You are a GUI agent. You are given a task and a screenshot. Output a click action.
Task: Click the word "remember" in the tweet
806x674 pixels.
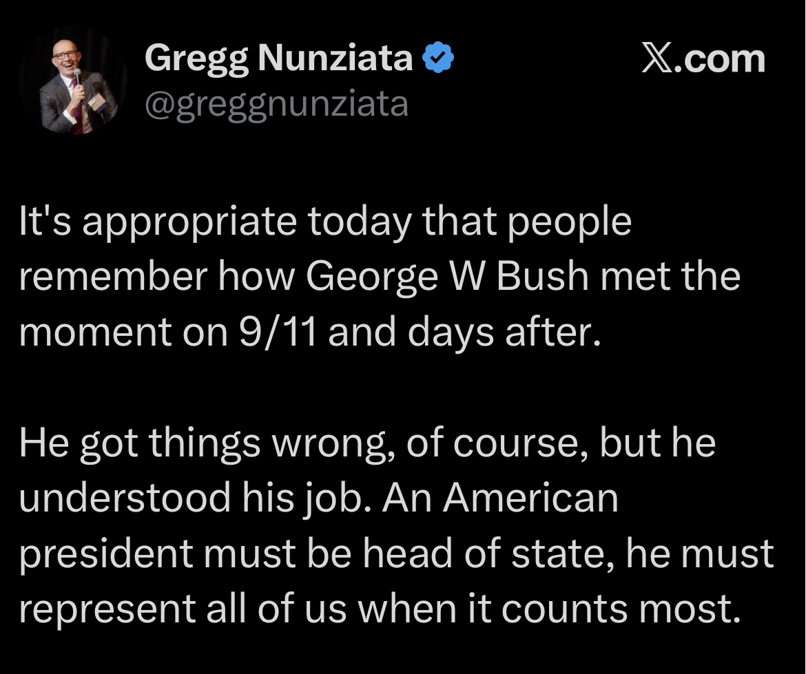point(113,277)
